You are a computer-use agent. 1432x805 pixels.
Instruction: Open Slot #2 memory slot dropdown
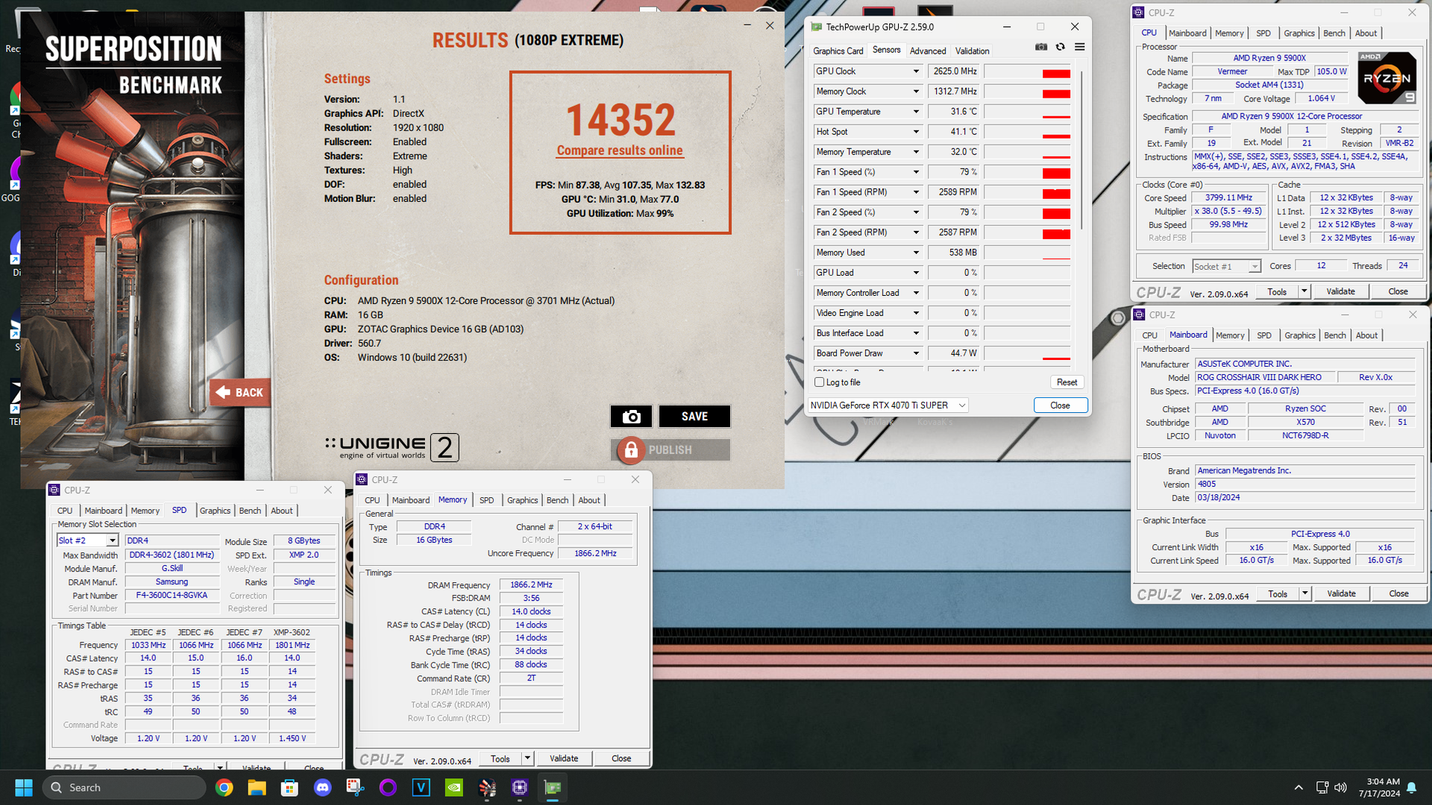88,540
